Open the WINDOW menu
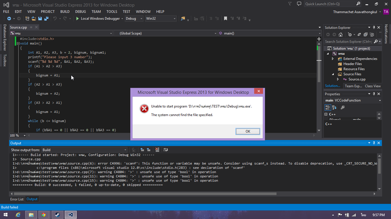Screen dimensions: 391x219 pos(143,12)
